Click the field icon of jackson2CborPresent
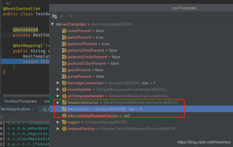The width and height of the screenshot is (233, 147). click(x=64, y=63)
